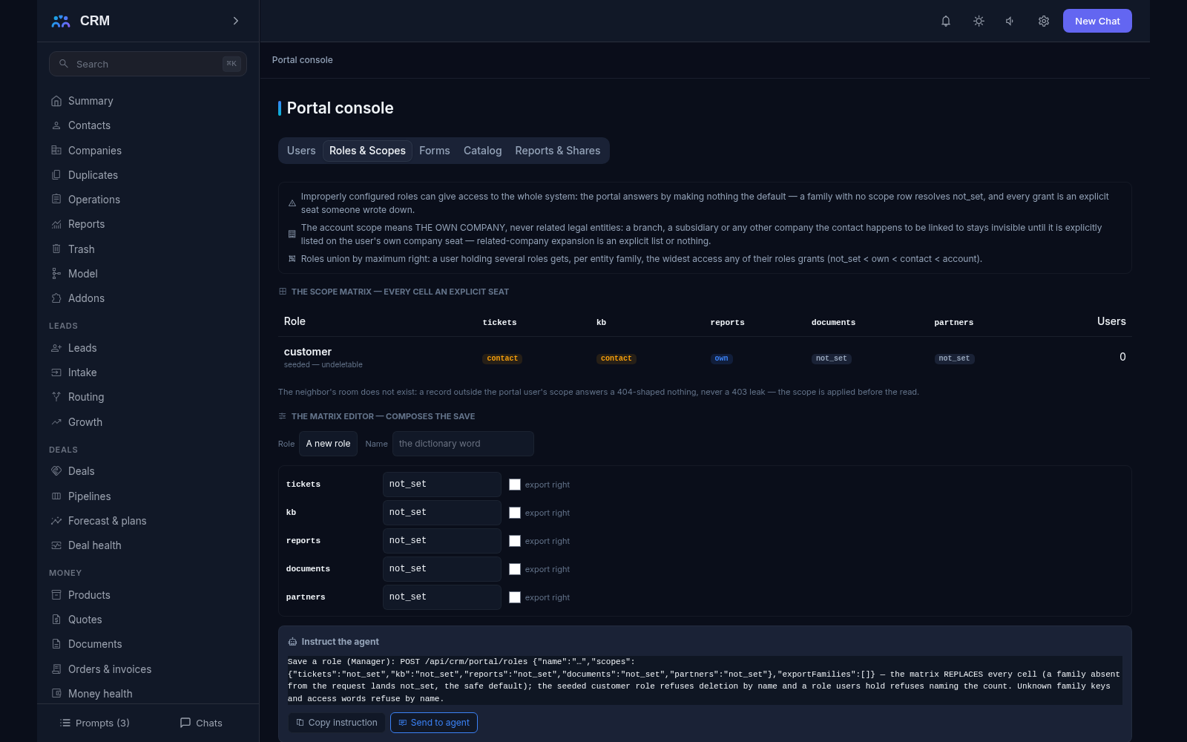
Task: Switch to the Users tab
Action: point(301,151)
